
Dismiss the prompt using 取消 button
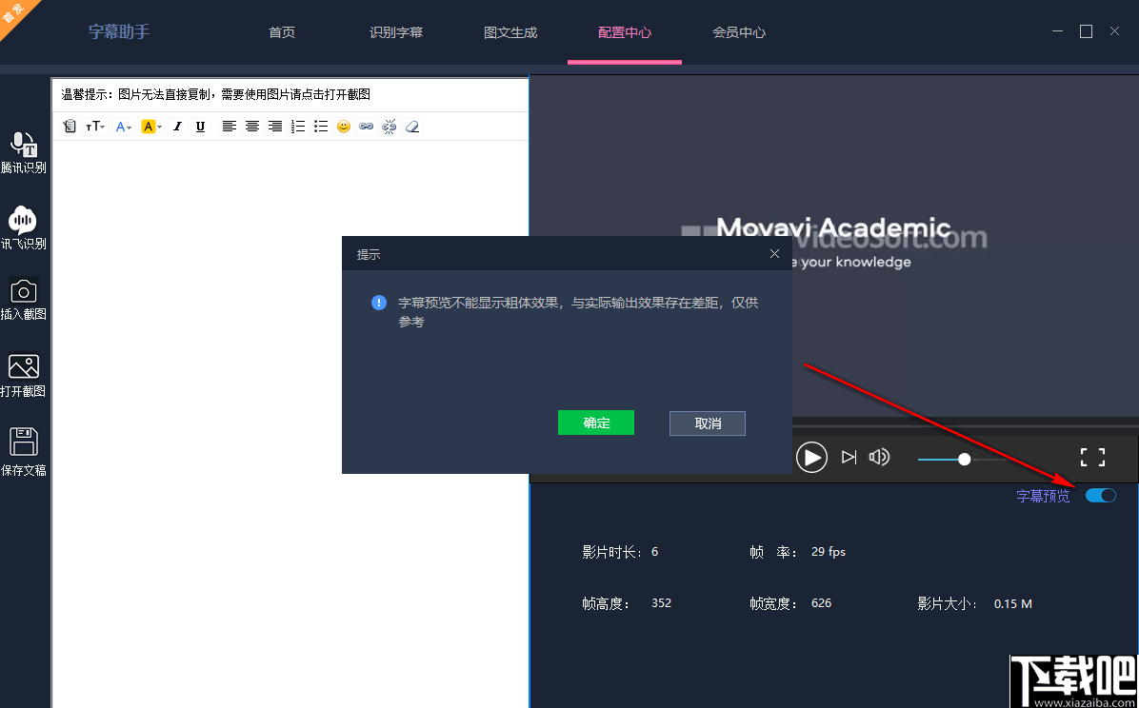(707, 423)
